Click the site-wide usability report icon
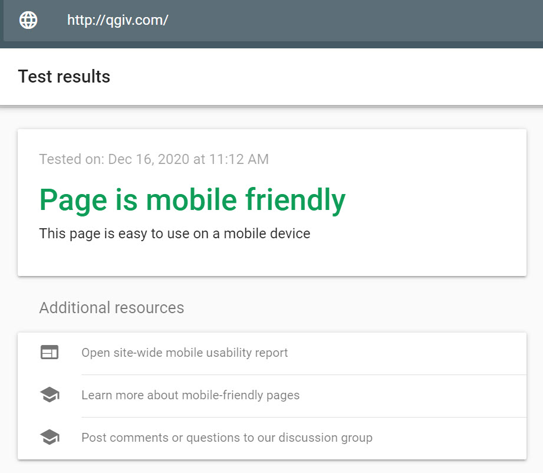This screenshot has width=543, height=473. click(x=50, y=353)
